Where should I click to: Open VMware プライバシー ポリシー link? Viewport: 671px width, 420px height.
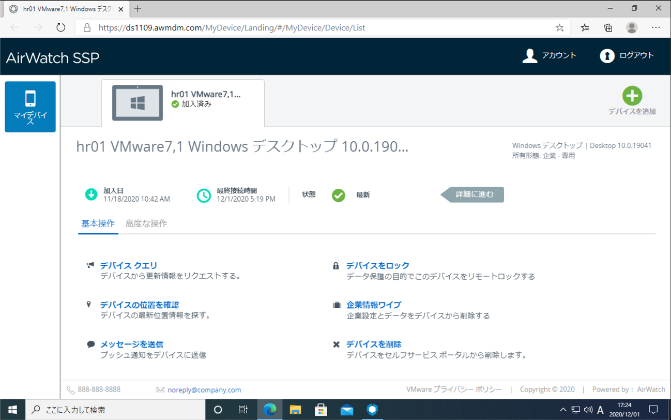point(454,389)
